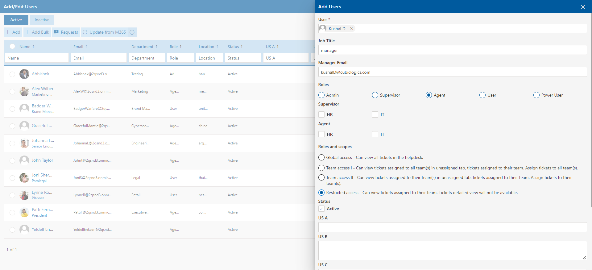592x270 pixels.
Task: Choose Team access I scope
Action: click(321, 168)
